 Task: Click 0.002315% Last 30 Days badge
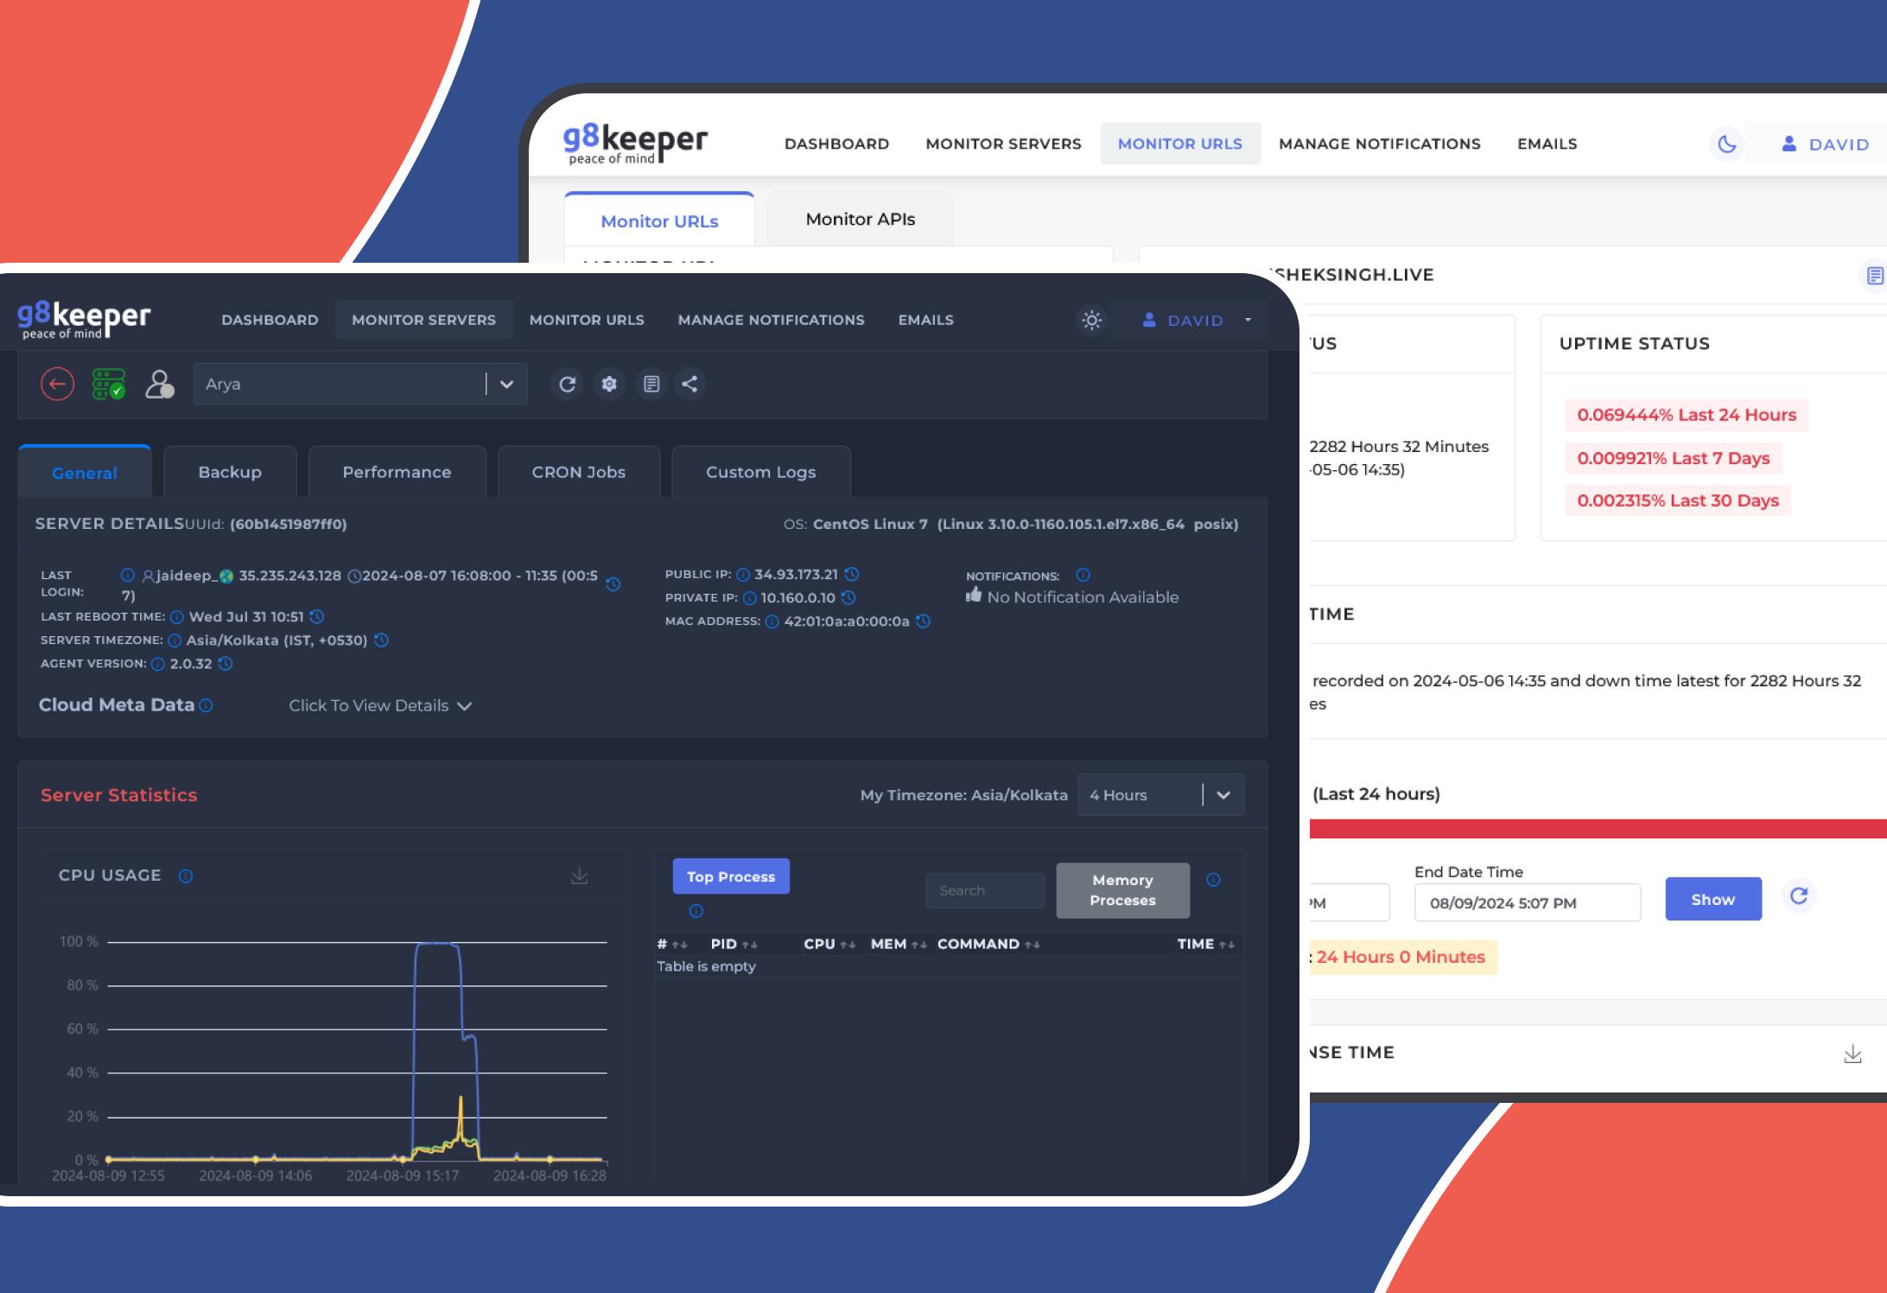1678,500
